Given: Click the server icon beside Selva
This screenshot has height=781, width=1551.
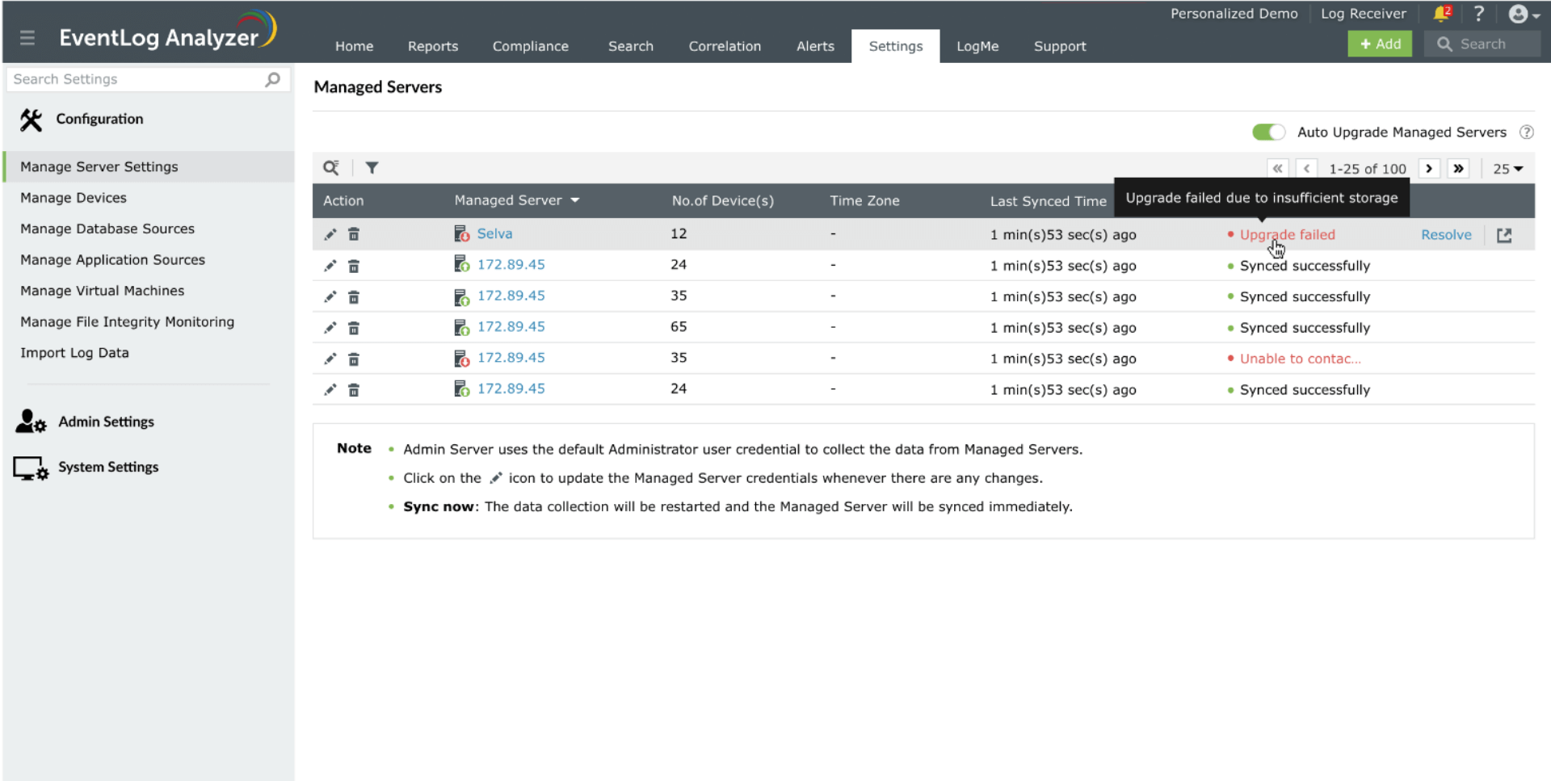Looking at the screenshot, I should point(461,233).
